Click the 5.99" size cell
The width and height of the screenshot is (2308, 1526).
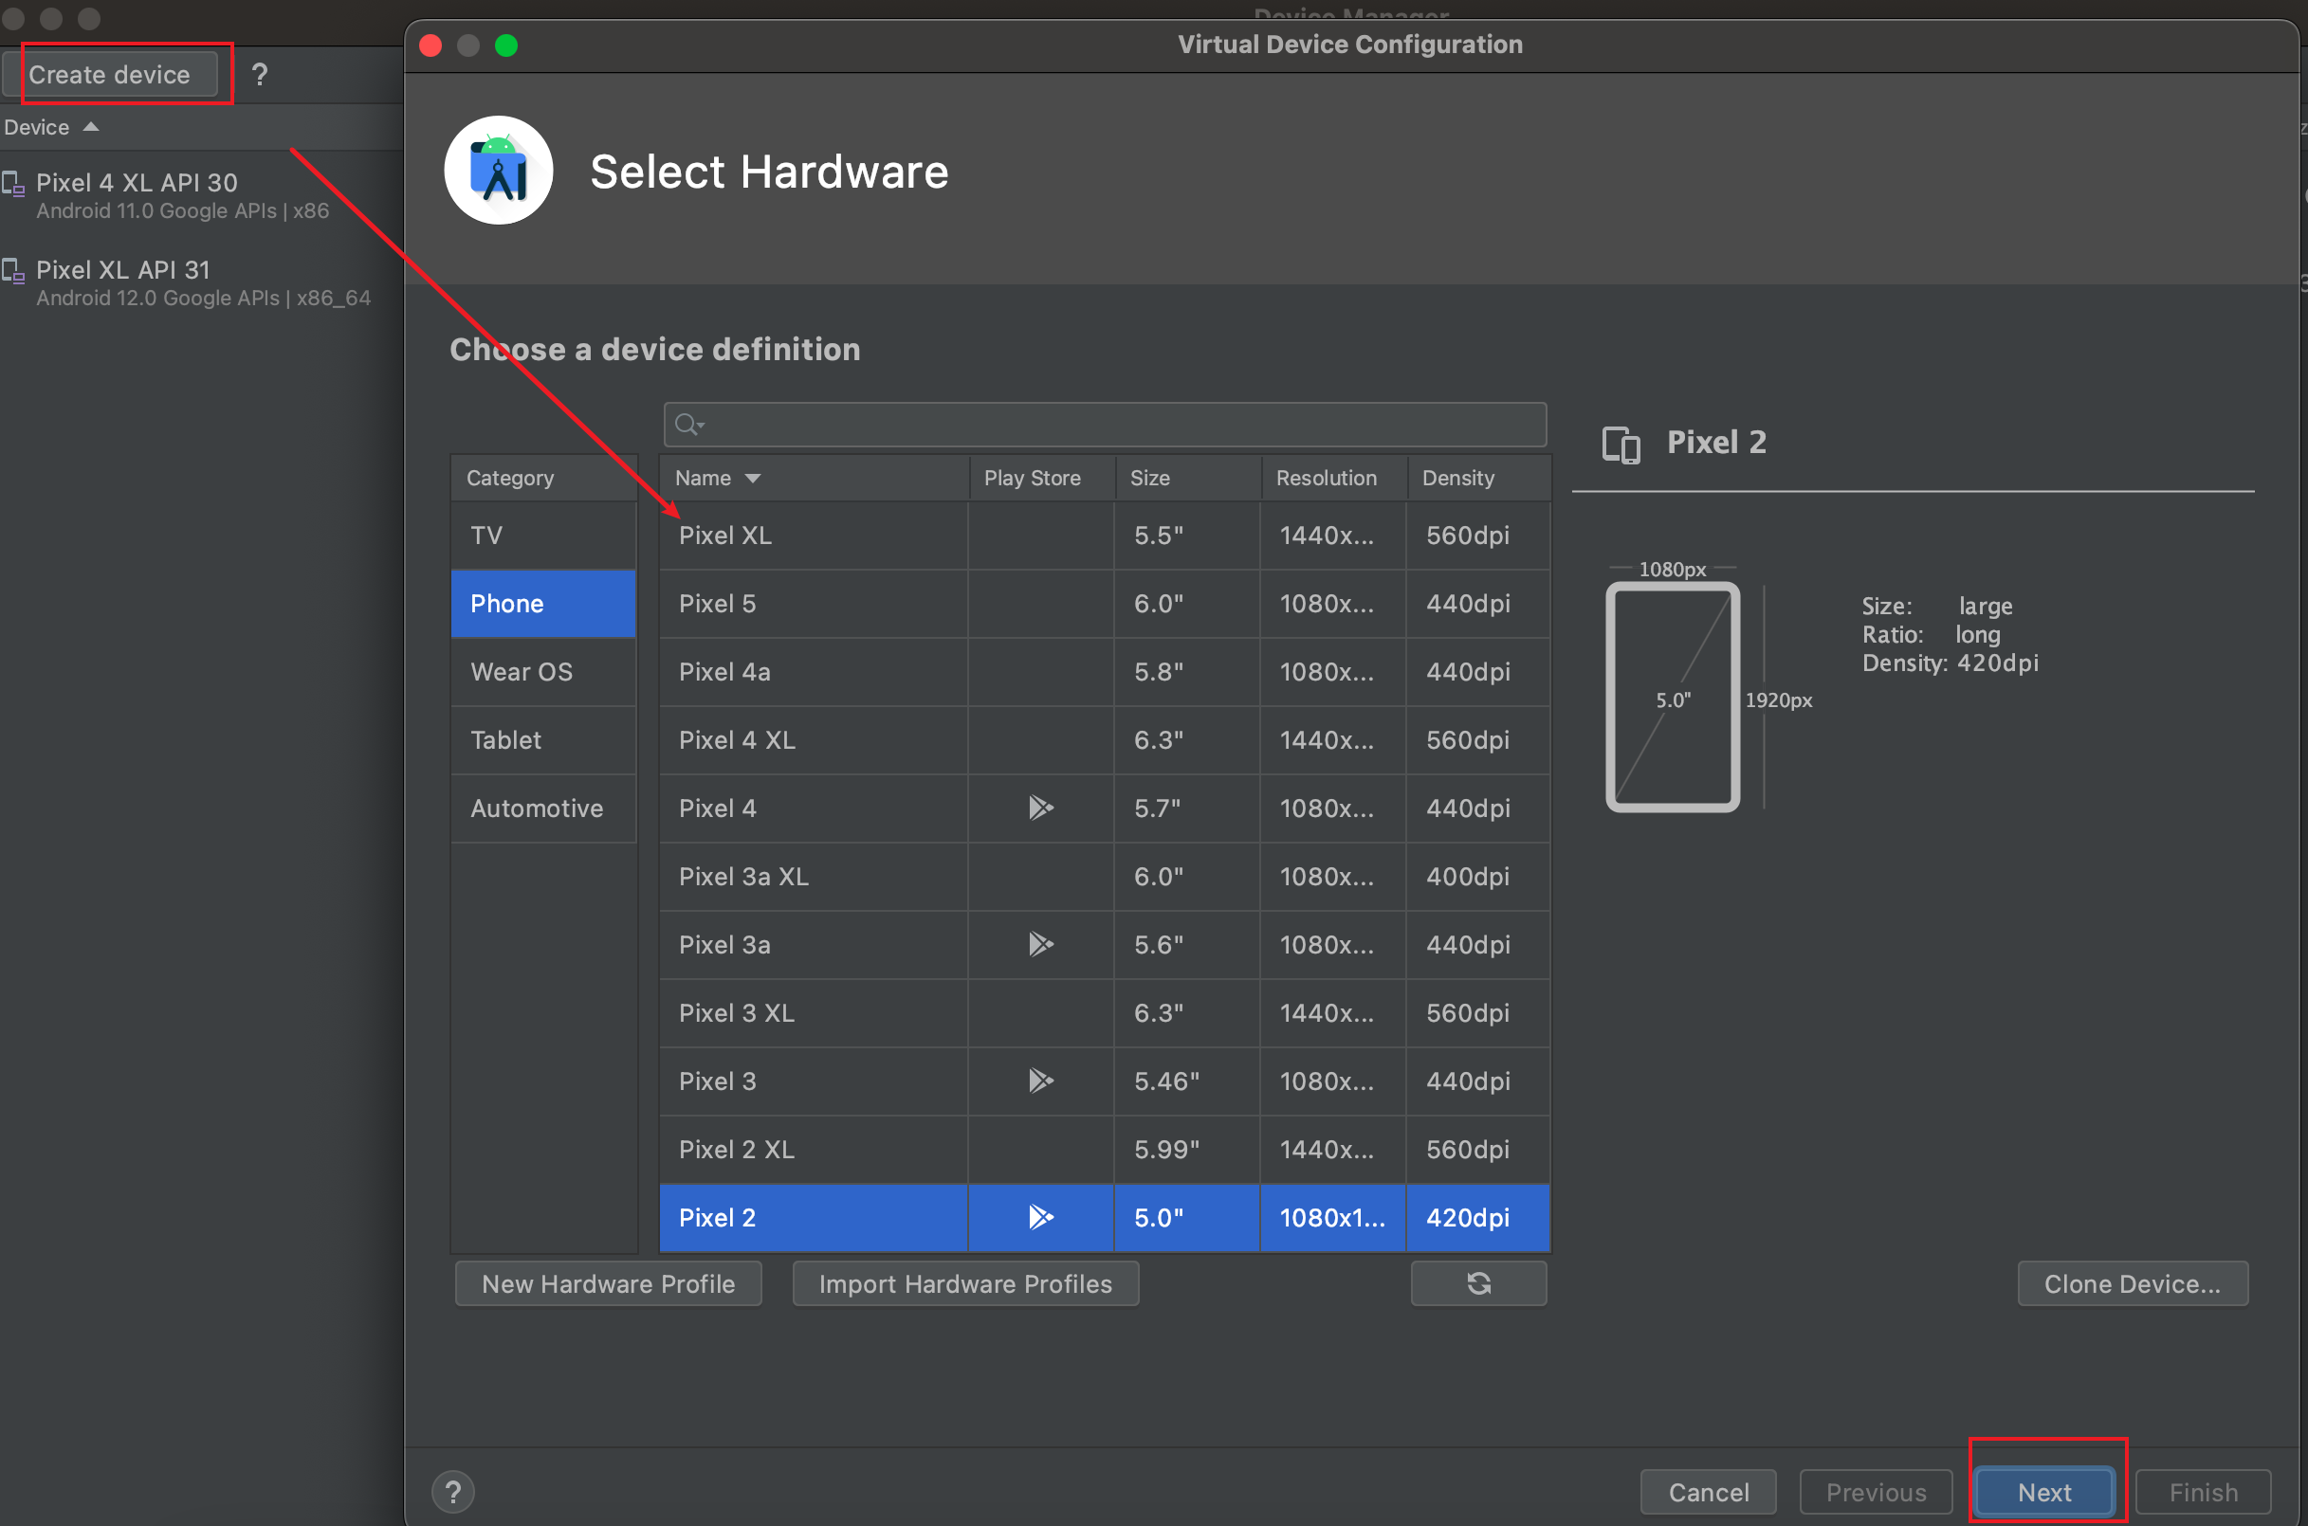pyautogui.click(x=1186, y=1149)
